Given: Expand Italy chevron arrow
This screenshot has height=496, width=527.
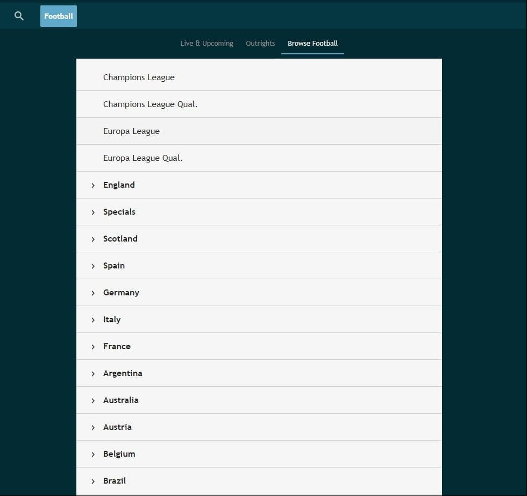Looking at the screenshot, I should coord(93,320).
